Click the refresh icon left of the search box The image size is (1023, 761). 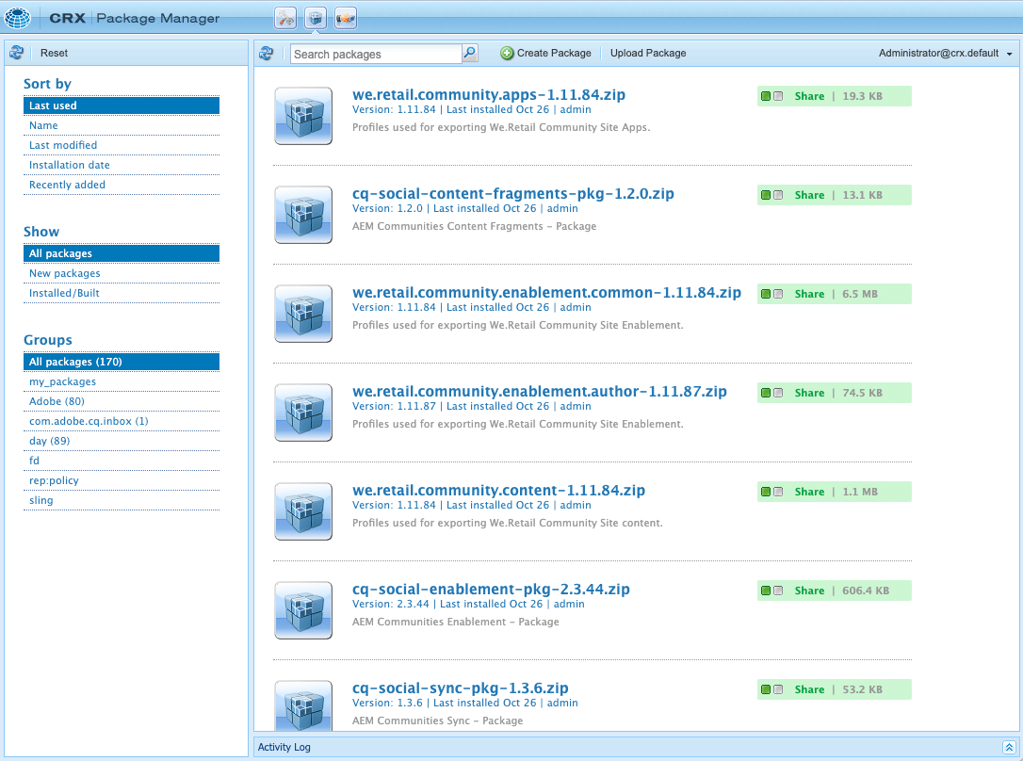268,53
